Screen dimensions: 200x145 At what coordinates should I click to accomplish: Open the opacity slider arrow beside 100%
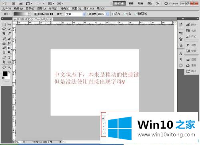pyautogui.click(x=107, y=14)
